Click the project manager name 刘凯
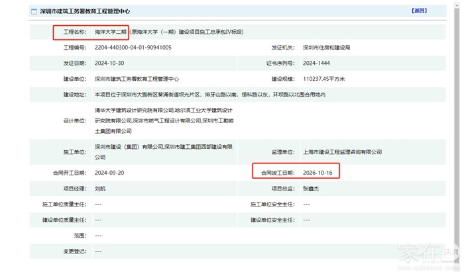The image size is (464, 272). coord(101,189)
